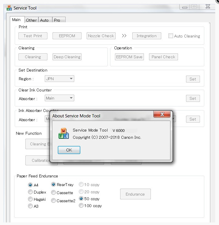
Task: Click the V 6000 version text
Action: (118, 130)
